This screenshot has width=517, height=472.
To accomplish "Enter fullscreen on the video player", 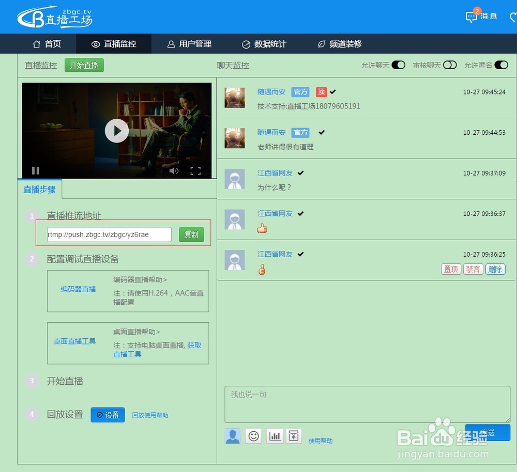I will point(195,170).
